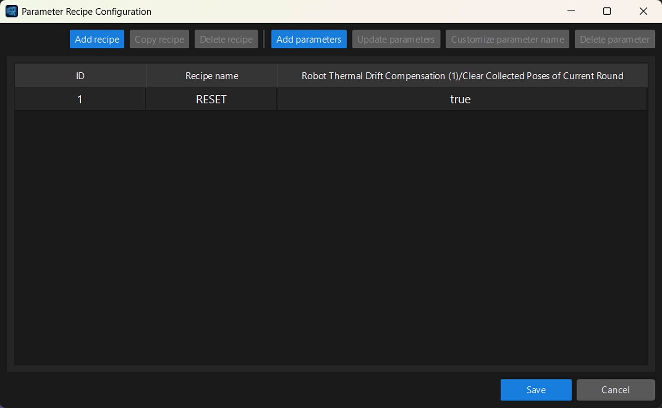Maximize the Parameter Recipe Configuration window
This screenshot has width=662, height=408.
click(x=607, y=11)
